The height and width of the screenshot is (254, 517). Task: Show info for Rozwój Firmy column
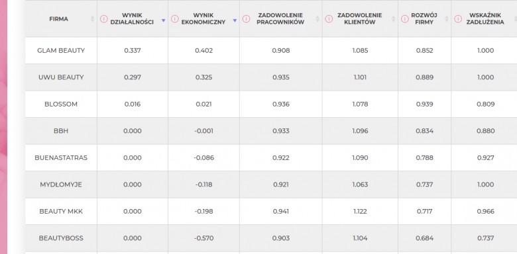coord(404,19)
